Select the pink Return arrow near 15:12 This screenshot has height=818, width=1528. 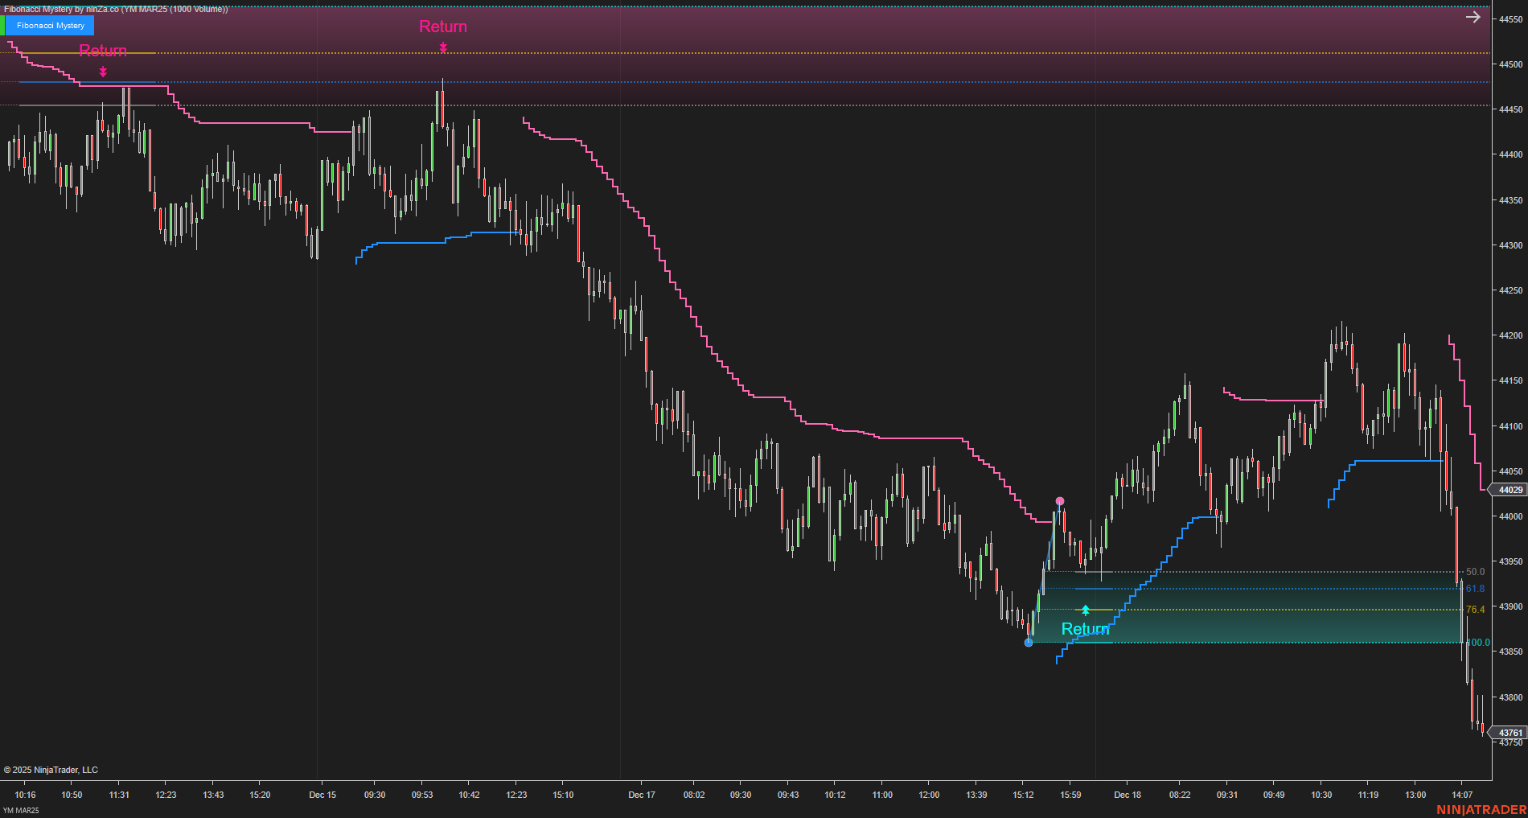(x=103, y=72)
